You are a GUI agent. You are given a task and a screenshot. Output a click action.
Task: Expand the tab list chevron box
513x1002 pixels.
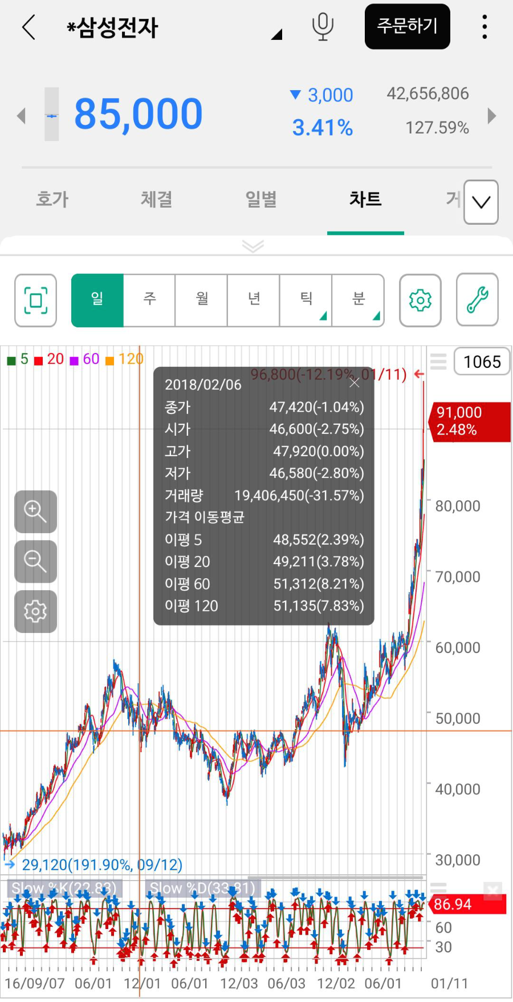(481, 202)
